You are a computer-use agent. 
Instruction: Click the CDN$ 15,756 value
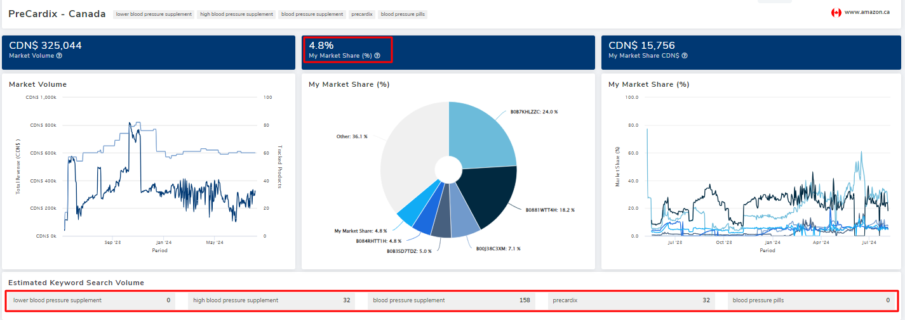coord(641,46)
